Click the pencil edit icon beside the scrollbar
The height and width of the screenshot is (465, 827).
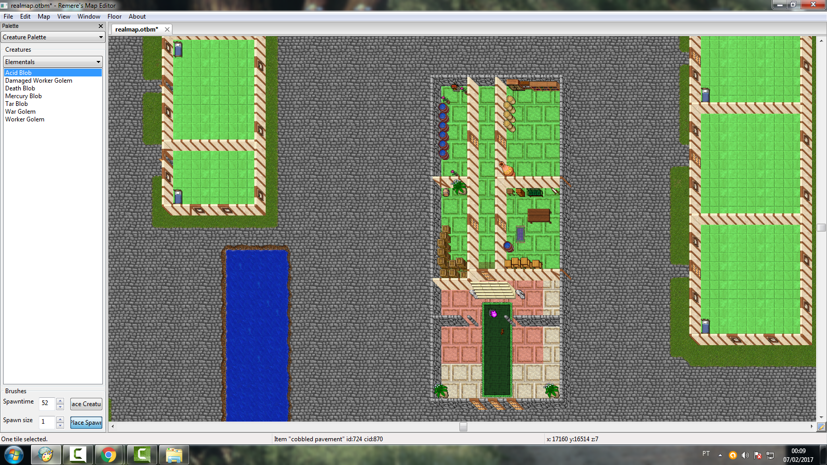(x=821, y=427)
